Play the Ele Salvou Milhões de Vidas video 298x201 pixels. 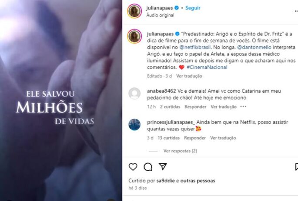pos(61,100)
